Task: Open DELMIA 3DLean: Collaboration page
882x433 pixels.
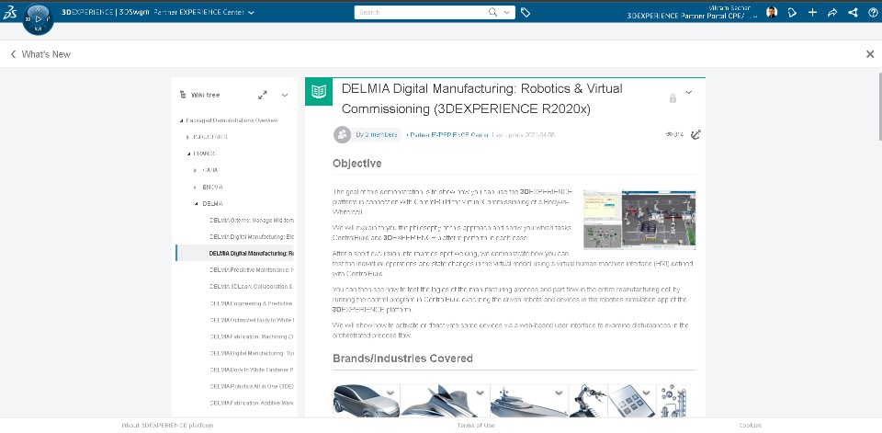Action: pos(252,287)
